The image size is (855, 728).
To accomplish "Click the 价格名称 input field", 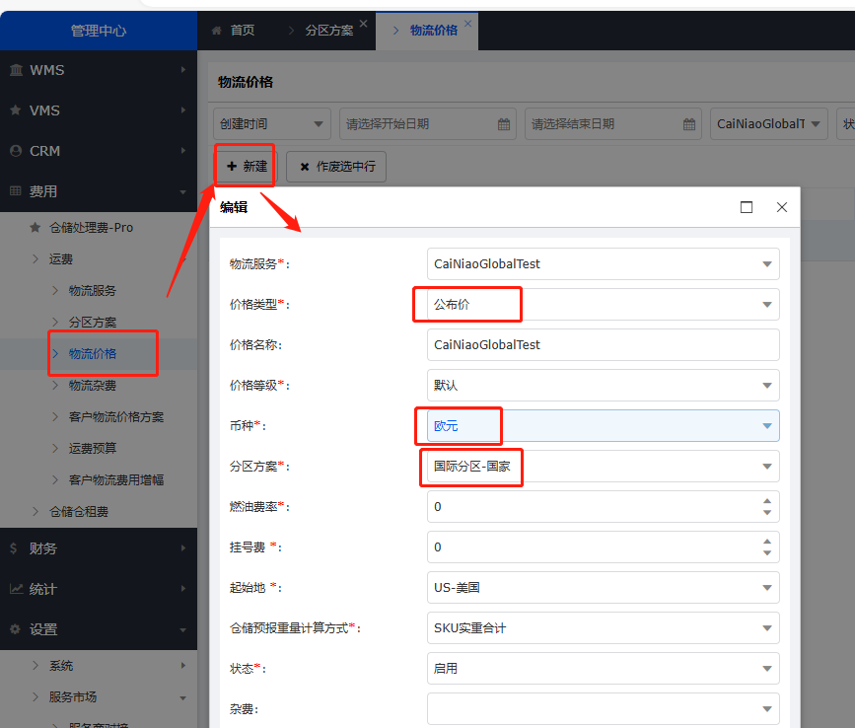I will pos(604,344).
